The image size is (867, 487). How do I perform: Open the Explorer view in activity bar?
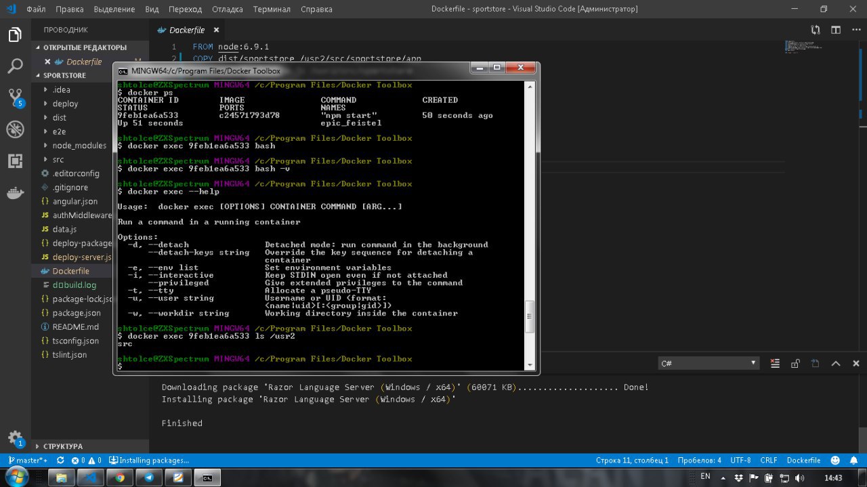click(15, 35)
